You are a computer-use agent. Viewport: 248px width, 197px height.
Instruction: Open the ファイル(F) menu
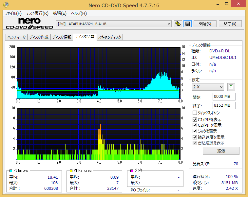coord(13,13)
